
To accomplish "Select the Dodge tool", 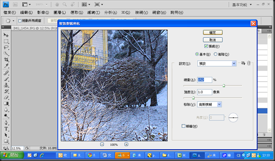I will 6,116.
